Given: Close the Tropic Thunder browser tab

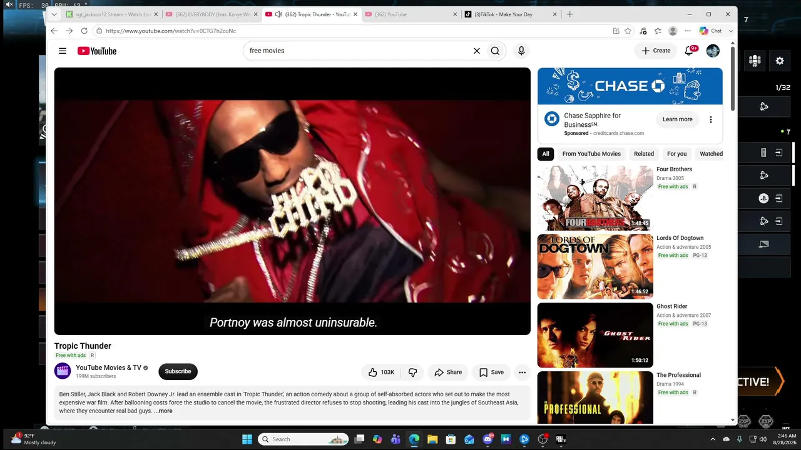Looking at the screenshot, I should pos(354,14).
